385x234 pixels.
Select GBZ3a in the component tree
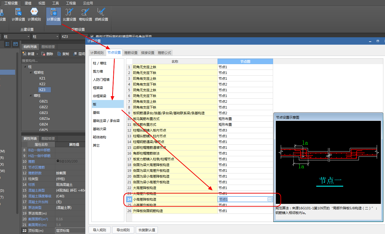click(x=44, y=119)
